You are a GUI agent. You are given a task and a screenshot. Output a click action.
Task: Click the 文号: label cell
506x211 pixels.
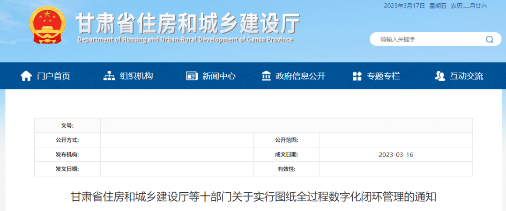point(67,126)
